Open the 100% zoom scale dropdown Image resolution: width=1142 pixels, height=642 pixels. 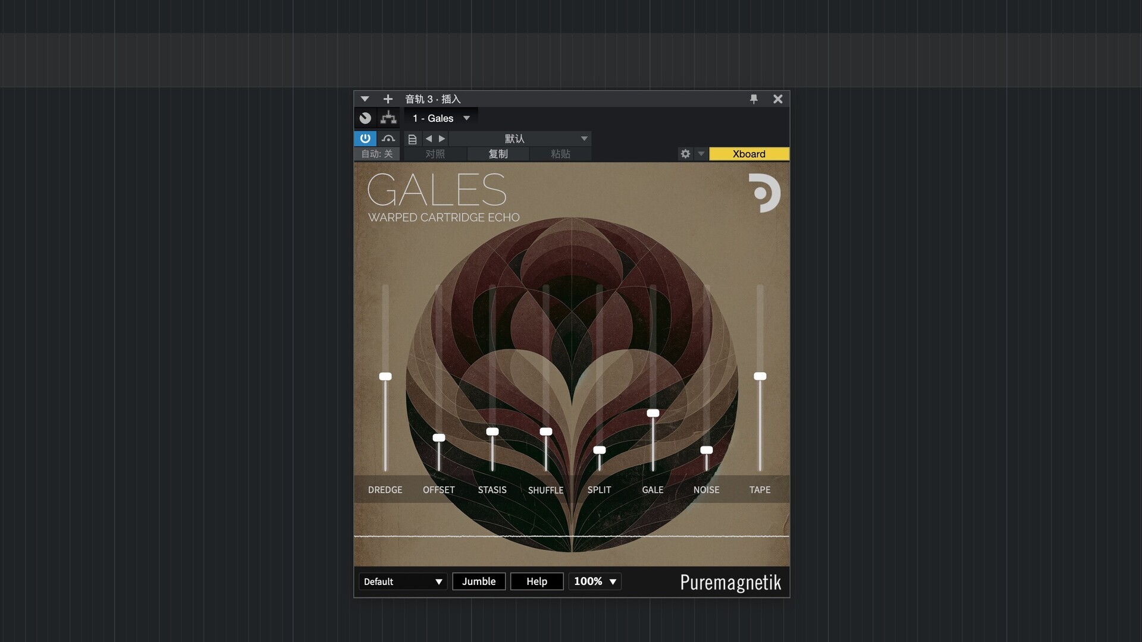(595, 581)
